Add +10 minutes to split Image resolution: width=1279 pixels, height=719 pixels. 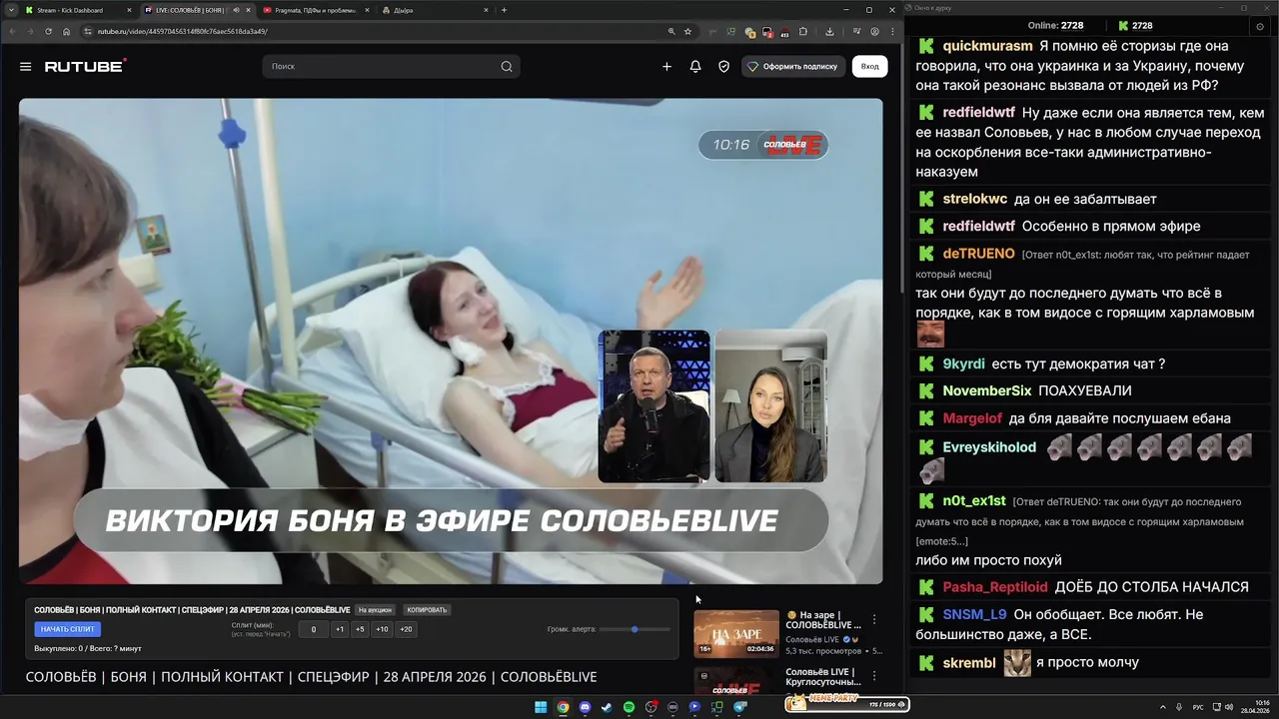tap(382, 629)
